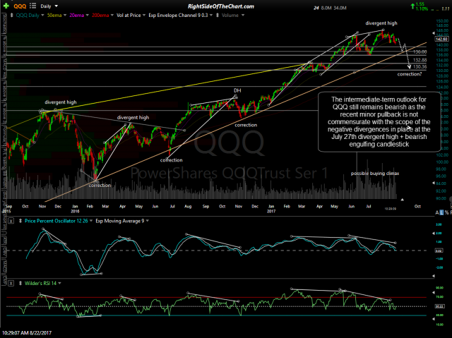The image size is (452, 338).
Task: Click the 10:29:07 AM 8/22/2017 timestamp
Action: (x=27, y=333)
